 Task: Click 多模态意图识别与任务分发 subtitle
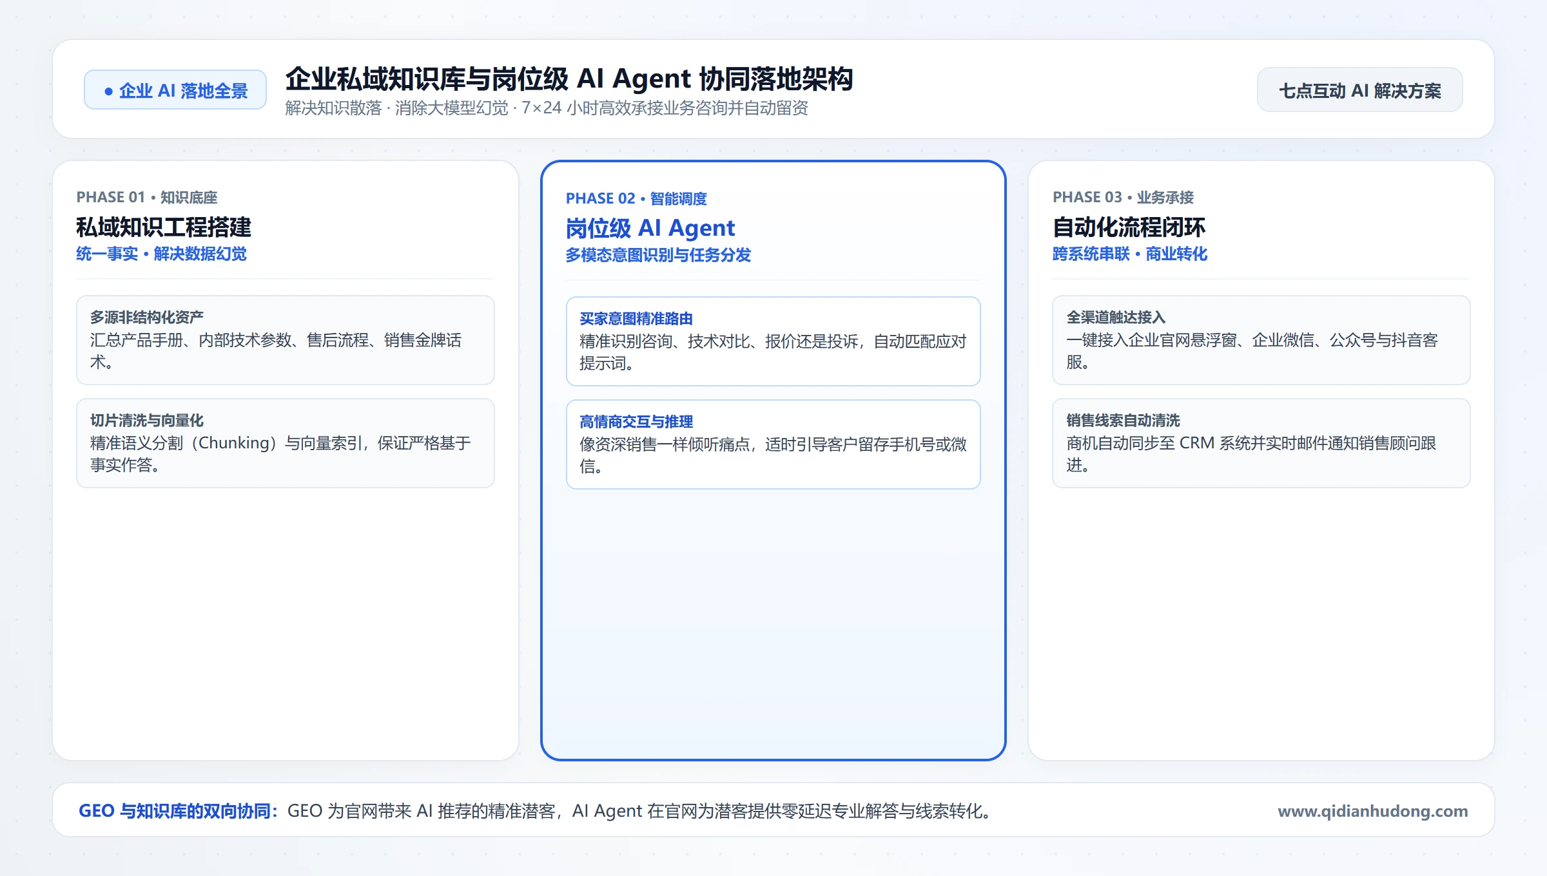point(658,255)
